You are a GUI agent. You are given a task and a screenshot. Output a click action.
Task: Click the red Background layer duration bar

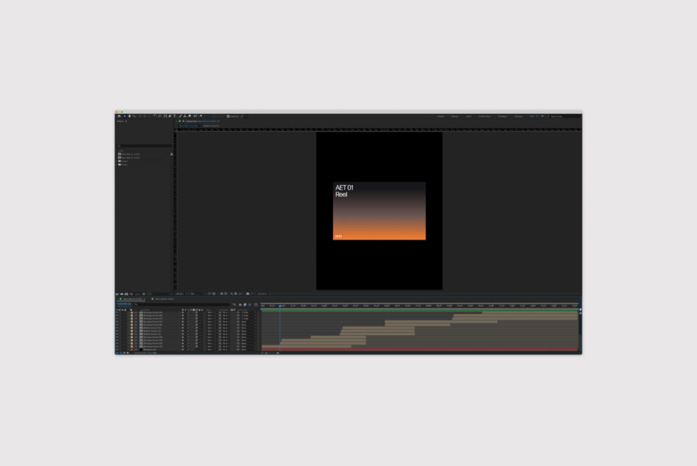[x=420, y=350]
